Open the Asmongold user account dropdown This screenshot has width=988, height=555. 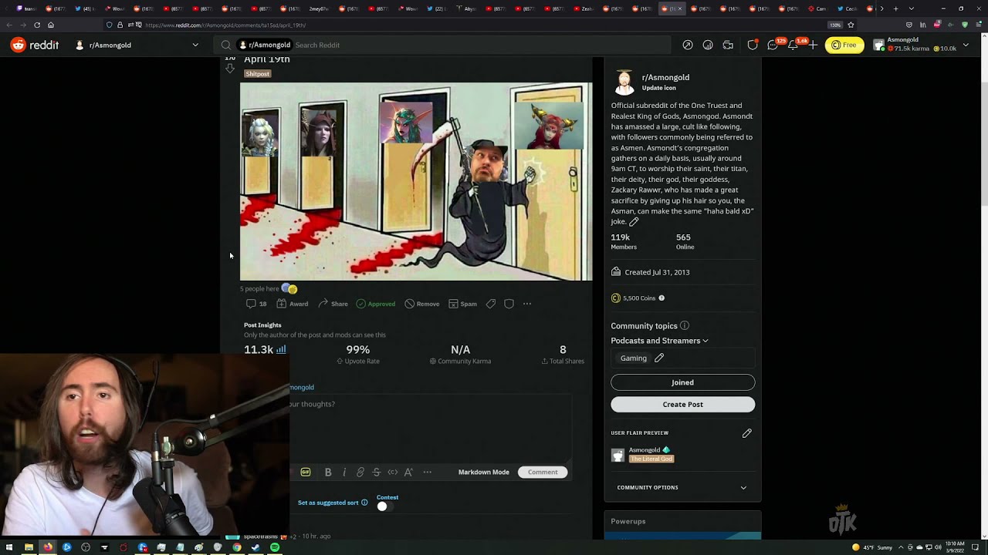pyautogui.click(x=922, y=45)
